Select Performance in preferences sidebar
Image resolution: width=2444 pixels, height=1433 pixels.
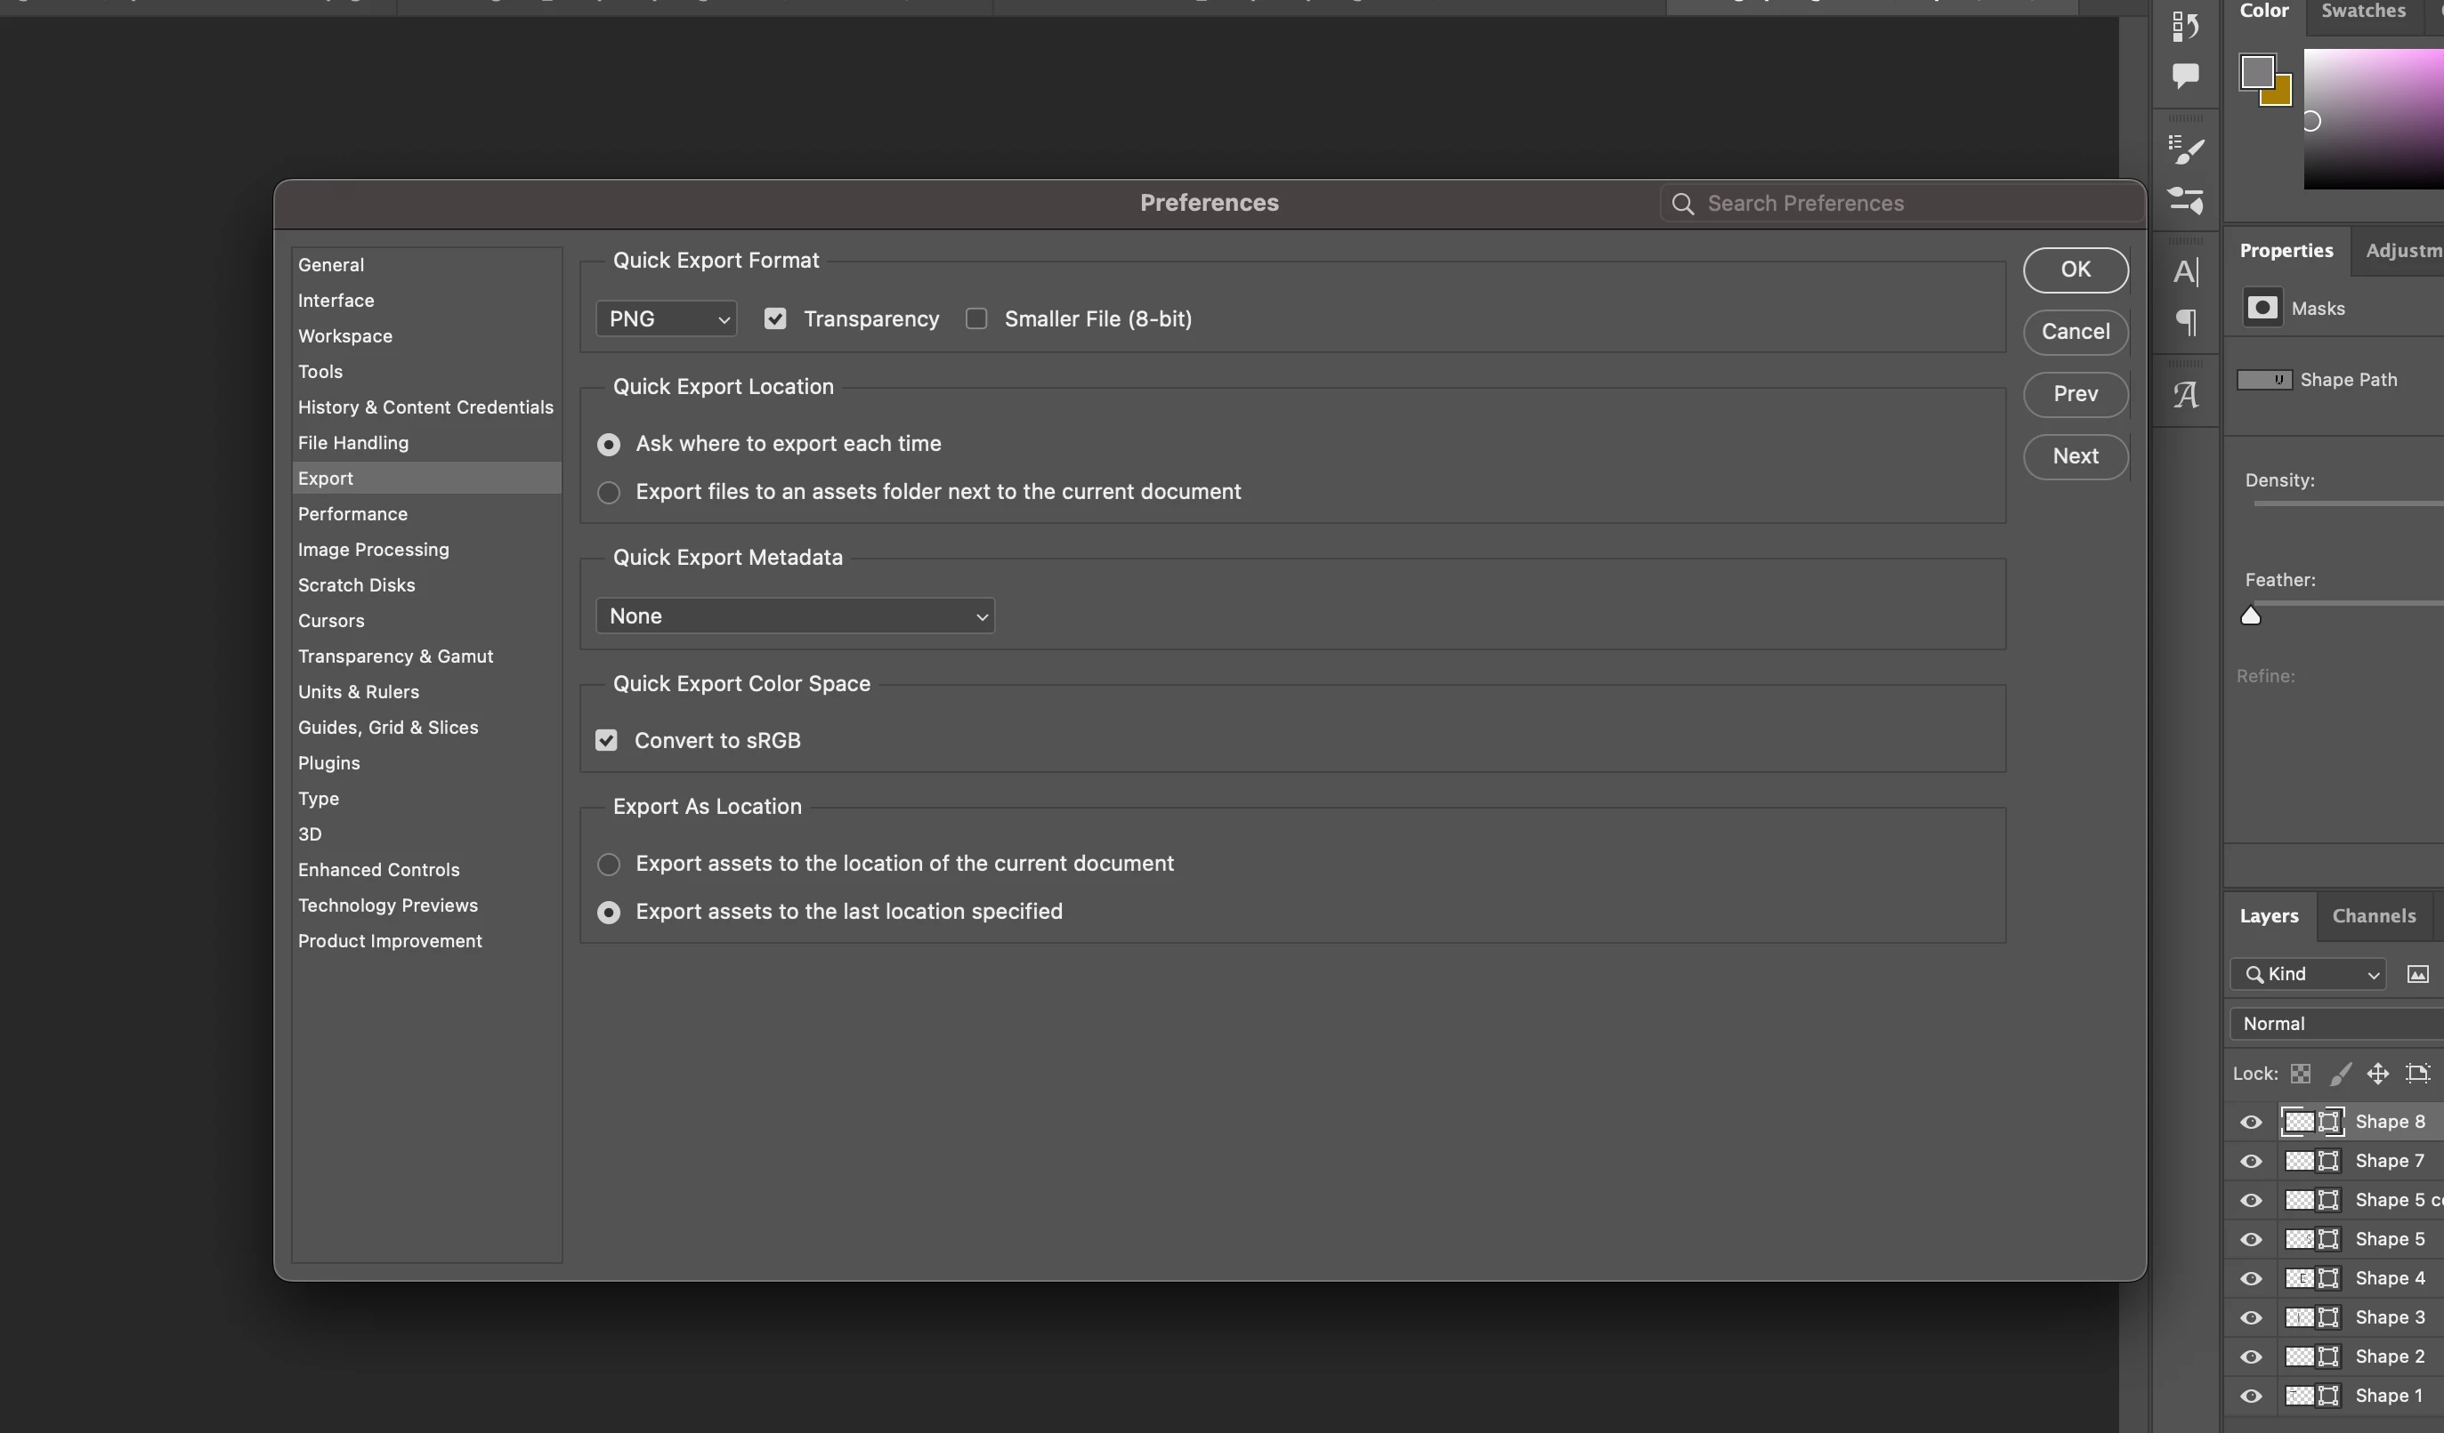click(352, 514)
